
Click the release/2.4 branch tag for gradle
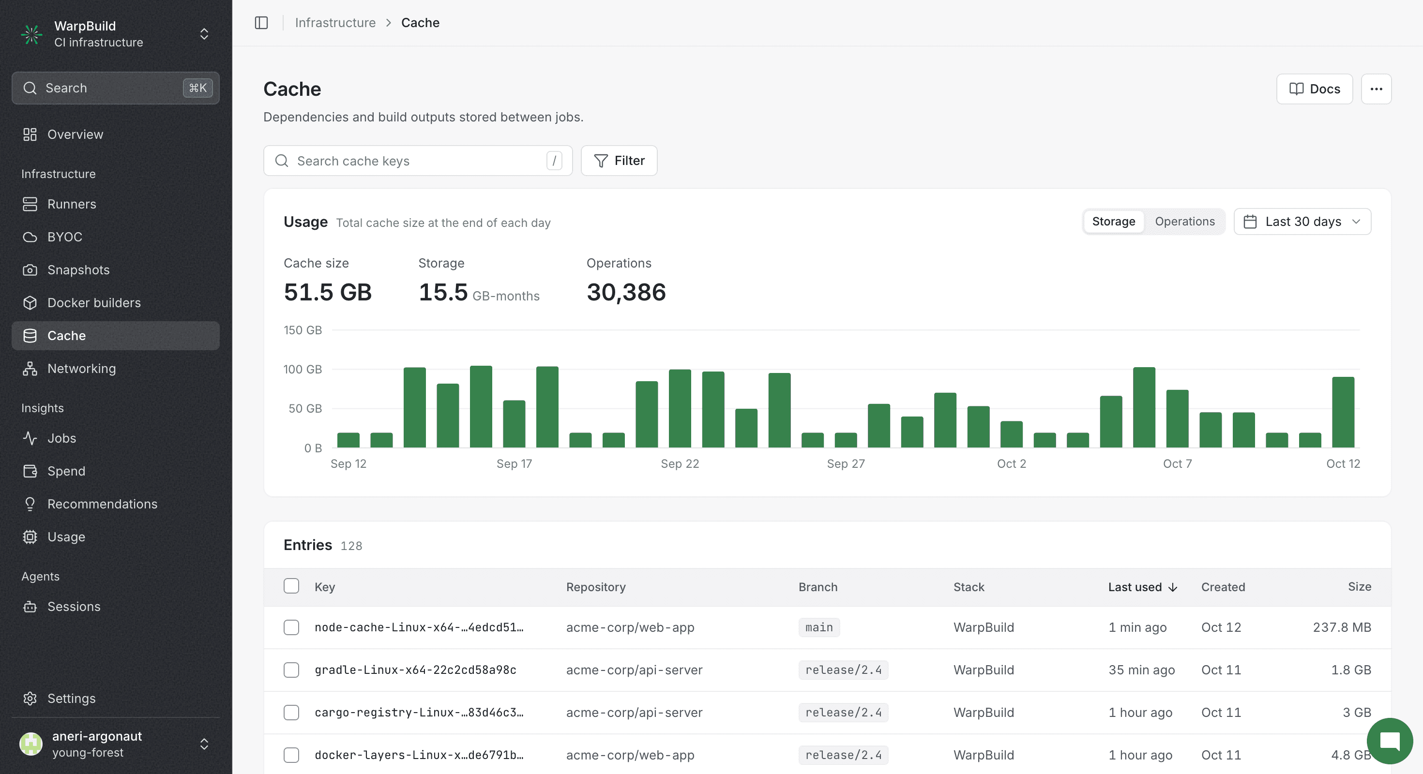coord(843,670)
